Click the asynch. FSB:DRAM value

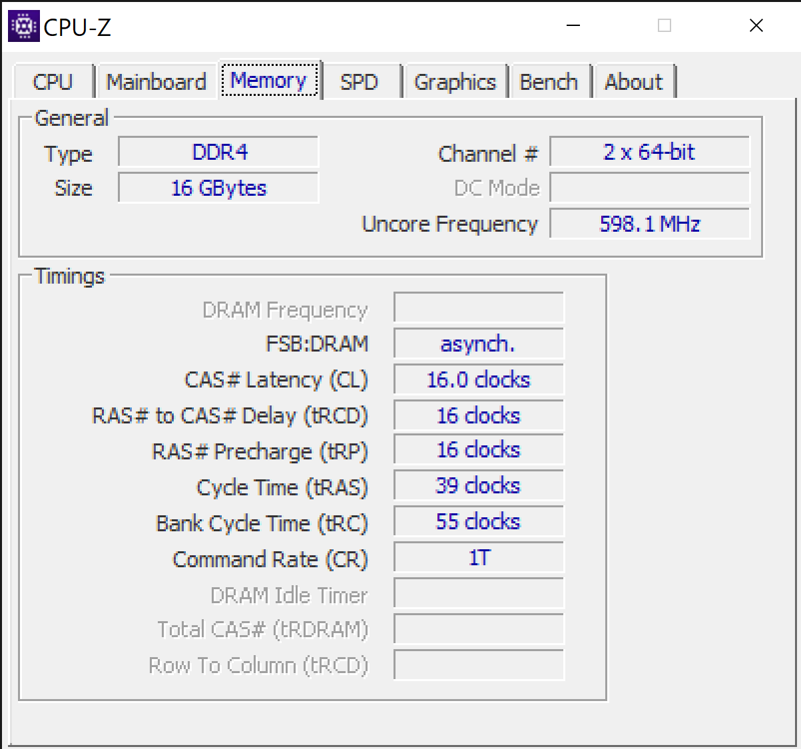[479, 344]
